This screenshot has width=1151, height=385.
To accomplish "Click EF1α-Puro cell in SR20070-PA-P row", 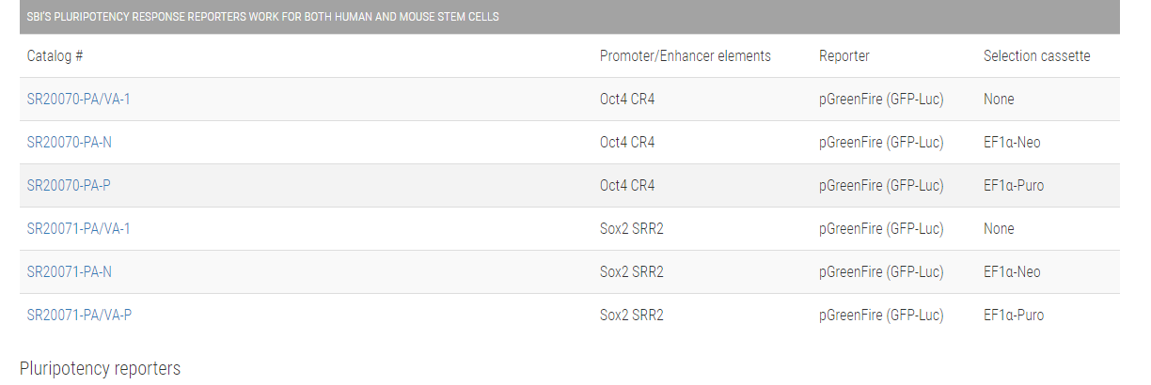I will tap(1013, 185).
